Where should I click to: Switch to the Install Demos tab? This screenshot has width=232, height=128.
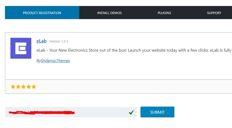[109, 13]
